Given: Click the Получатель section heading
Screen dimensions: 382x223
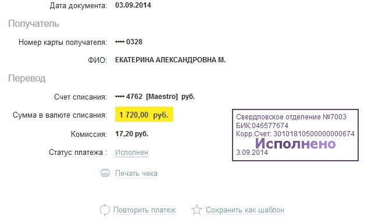Looking at the screenshot, I should click(34, 24).
